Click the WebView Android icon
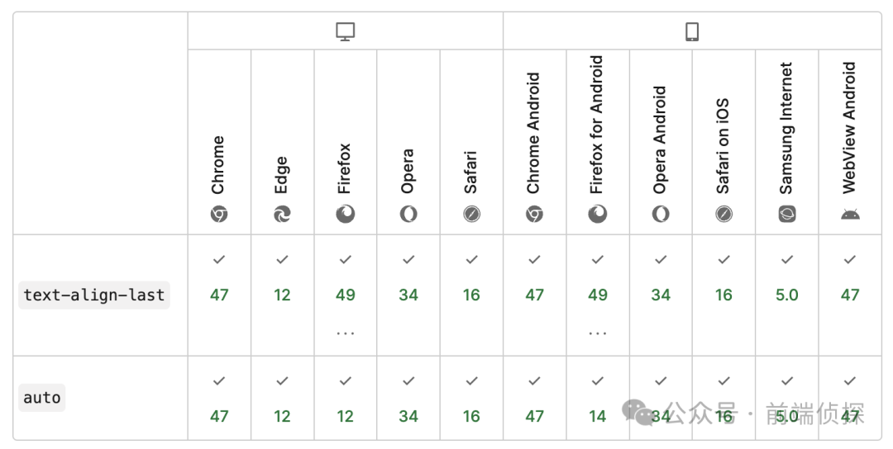Screen dimensions: 893x449 (850, 215)
